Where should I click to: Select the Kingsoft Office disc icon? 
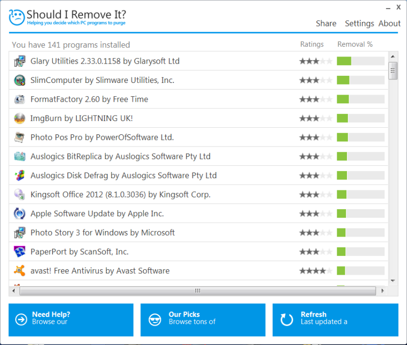pyautogui.click(x=19, y=194)
